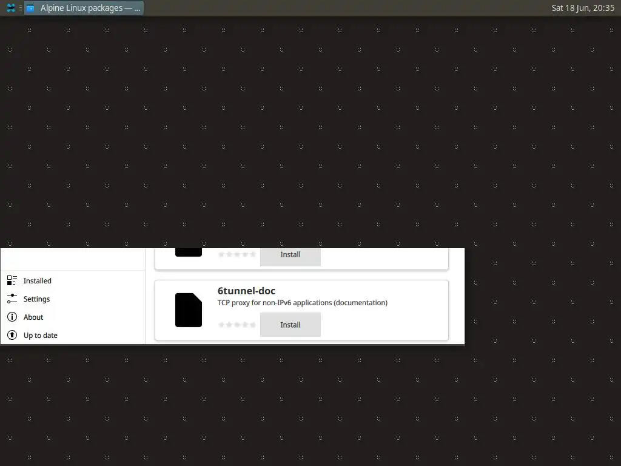This screenshot has height=466, width=621.
Task: Click the 6tunnel-doc package file icon
Action: click(189, 310)
